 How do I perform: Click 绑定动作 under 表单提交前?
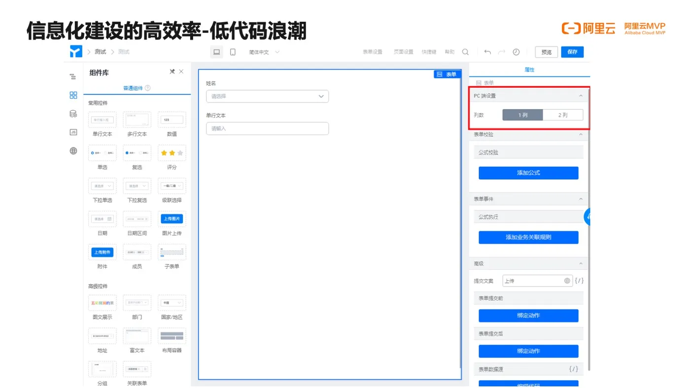pos(528,316)
